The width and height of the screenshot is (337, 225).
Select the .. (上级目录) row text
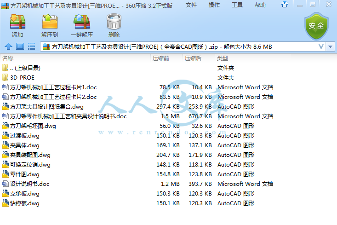(x=25, y=68)
